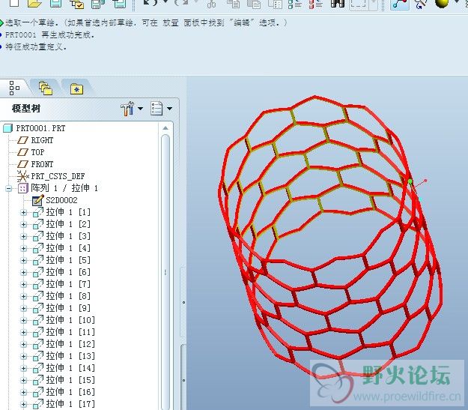
Task: Select S2D0002 sketch entry
Action: click(x=61, y=200)
